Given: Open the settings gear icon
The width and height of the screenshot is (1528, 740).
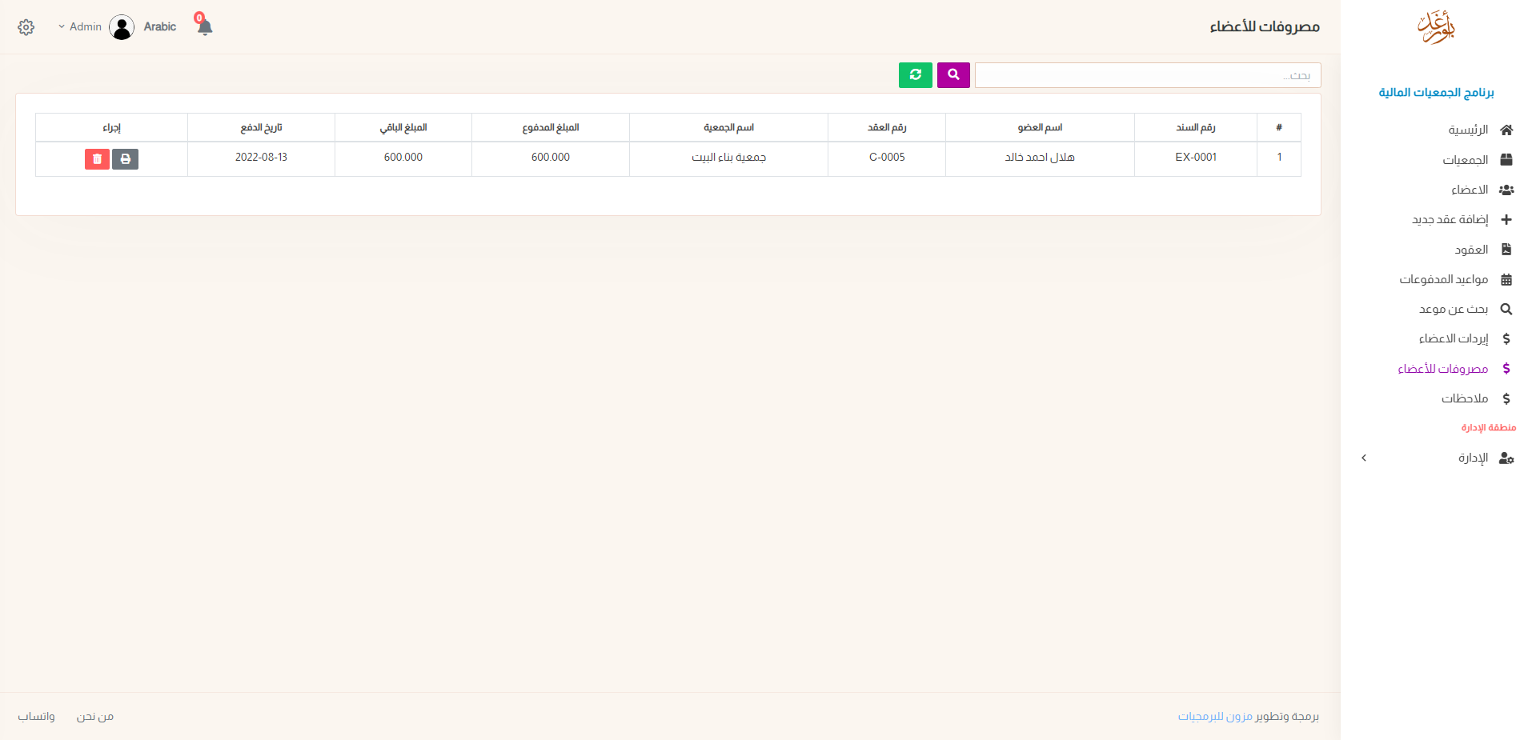Looking at the screenshot, I should [x=26, y=27].
